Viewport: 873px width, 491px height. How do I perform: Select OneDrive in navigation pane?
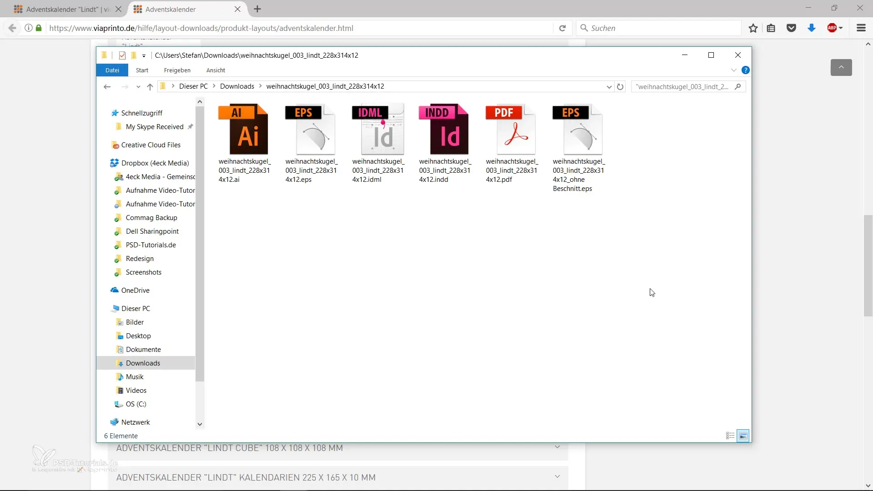(135, 290)
